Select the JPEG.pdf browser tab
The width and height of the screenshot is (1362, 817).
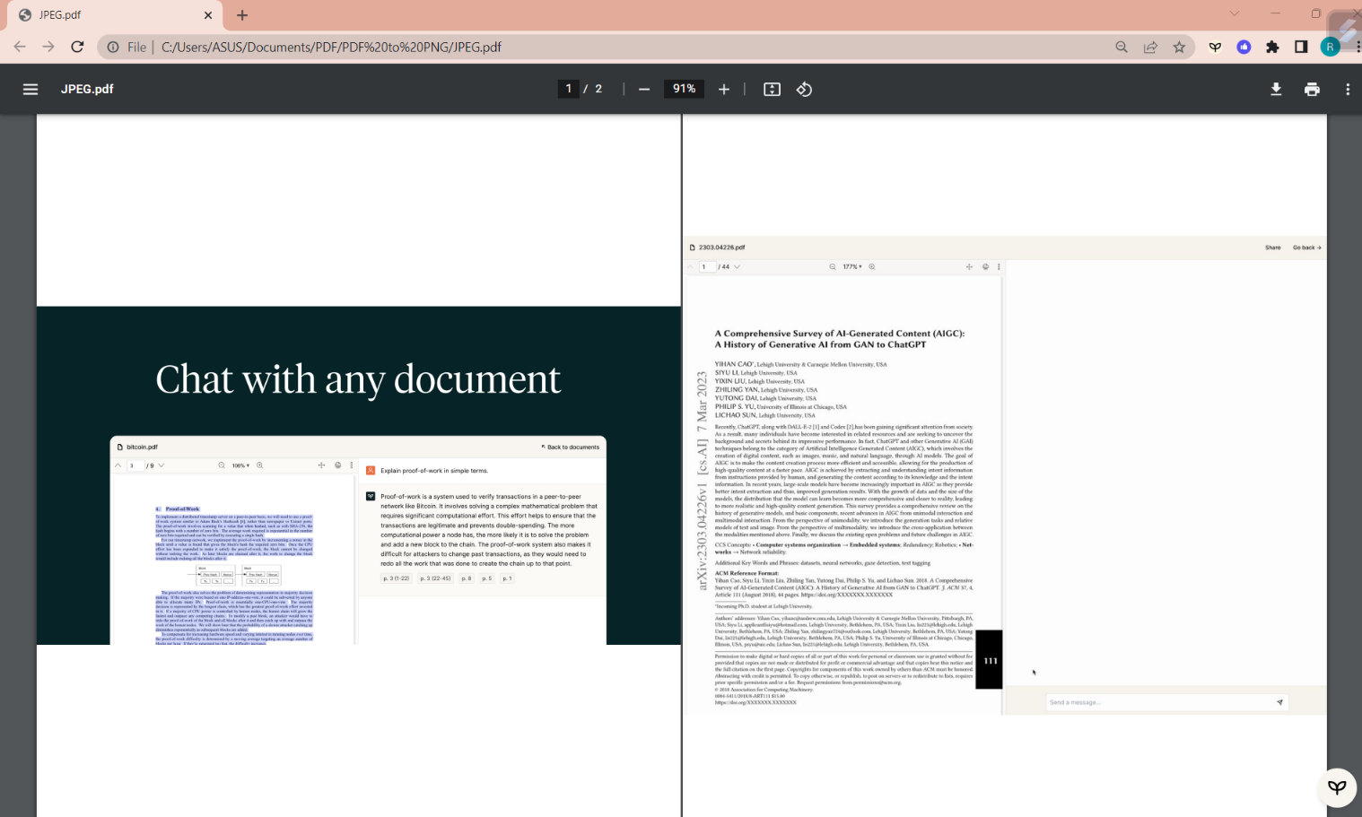coord(115,15)
